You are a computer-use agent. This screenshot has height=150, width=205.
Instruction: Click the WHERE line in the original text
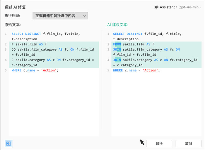[x=35, y=70]
